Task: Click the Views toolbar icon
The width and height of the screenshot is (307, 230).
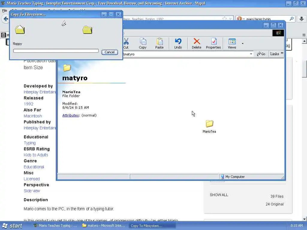Action: point(232,41)
